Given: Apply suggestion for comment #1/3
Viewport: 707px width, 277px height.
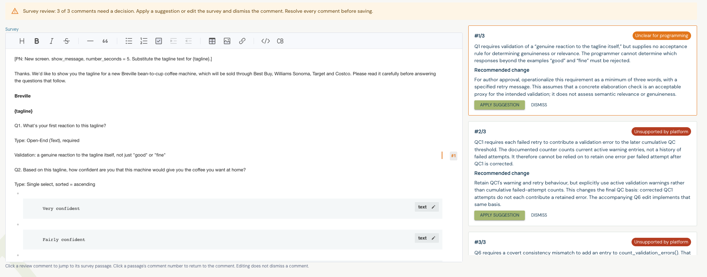Looking at the screenshot, I should click(x=499, y=105).
